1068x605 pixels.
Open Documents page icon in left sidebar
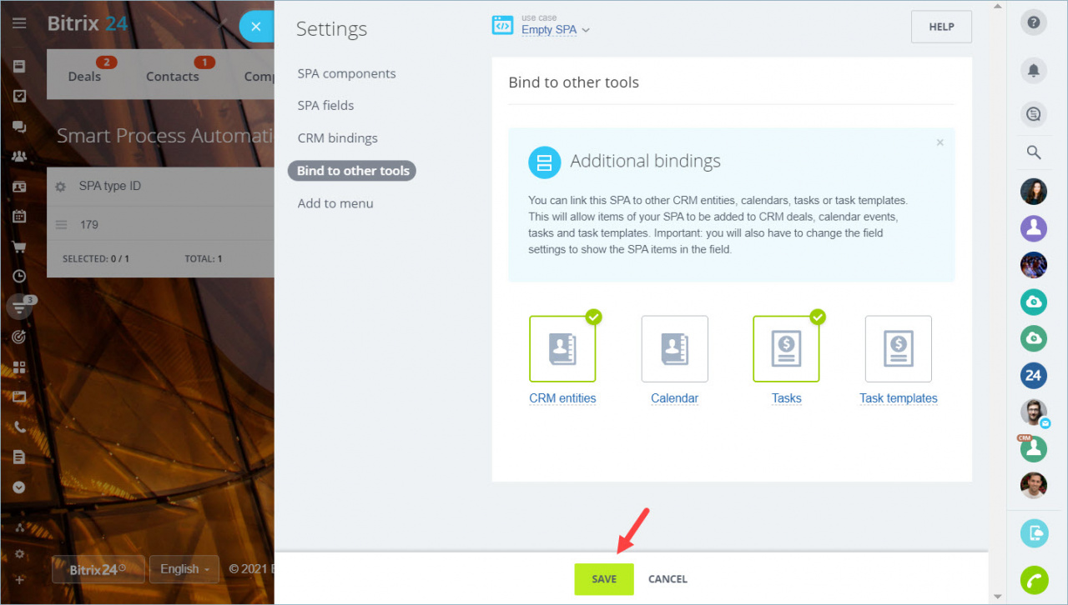point(19,457)
